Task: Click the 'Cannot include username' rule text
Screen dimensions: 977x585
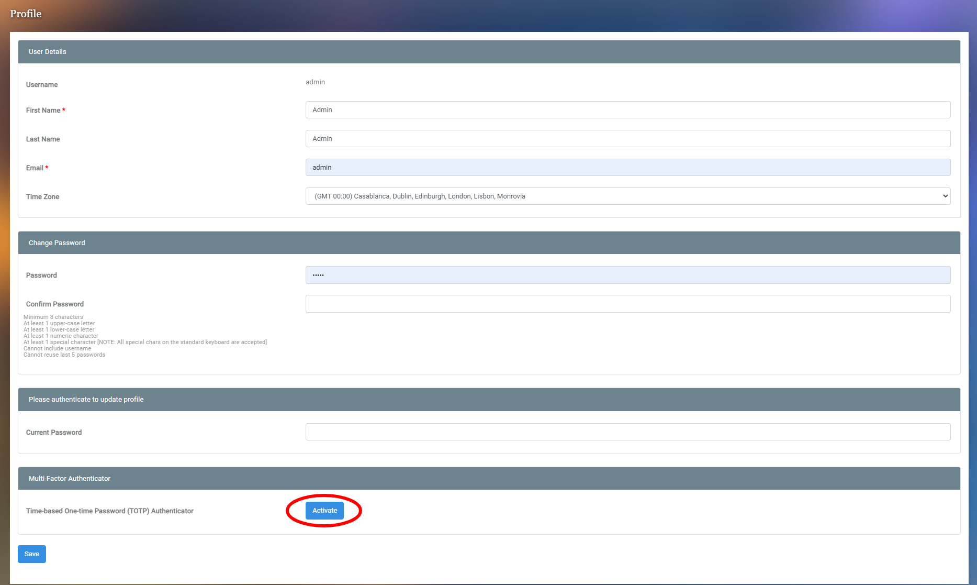Action: [x=58, y=348]
